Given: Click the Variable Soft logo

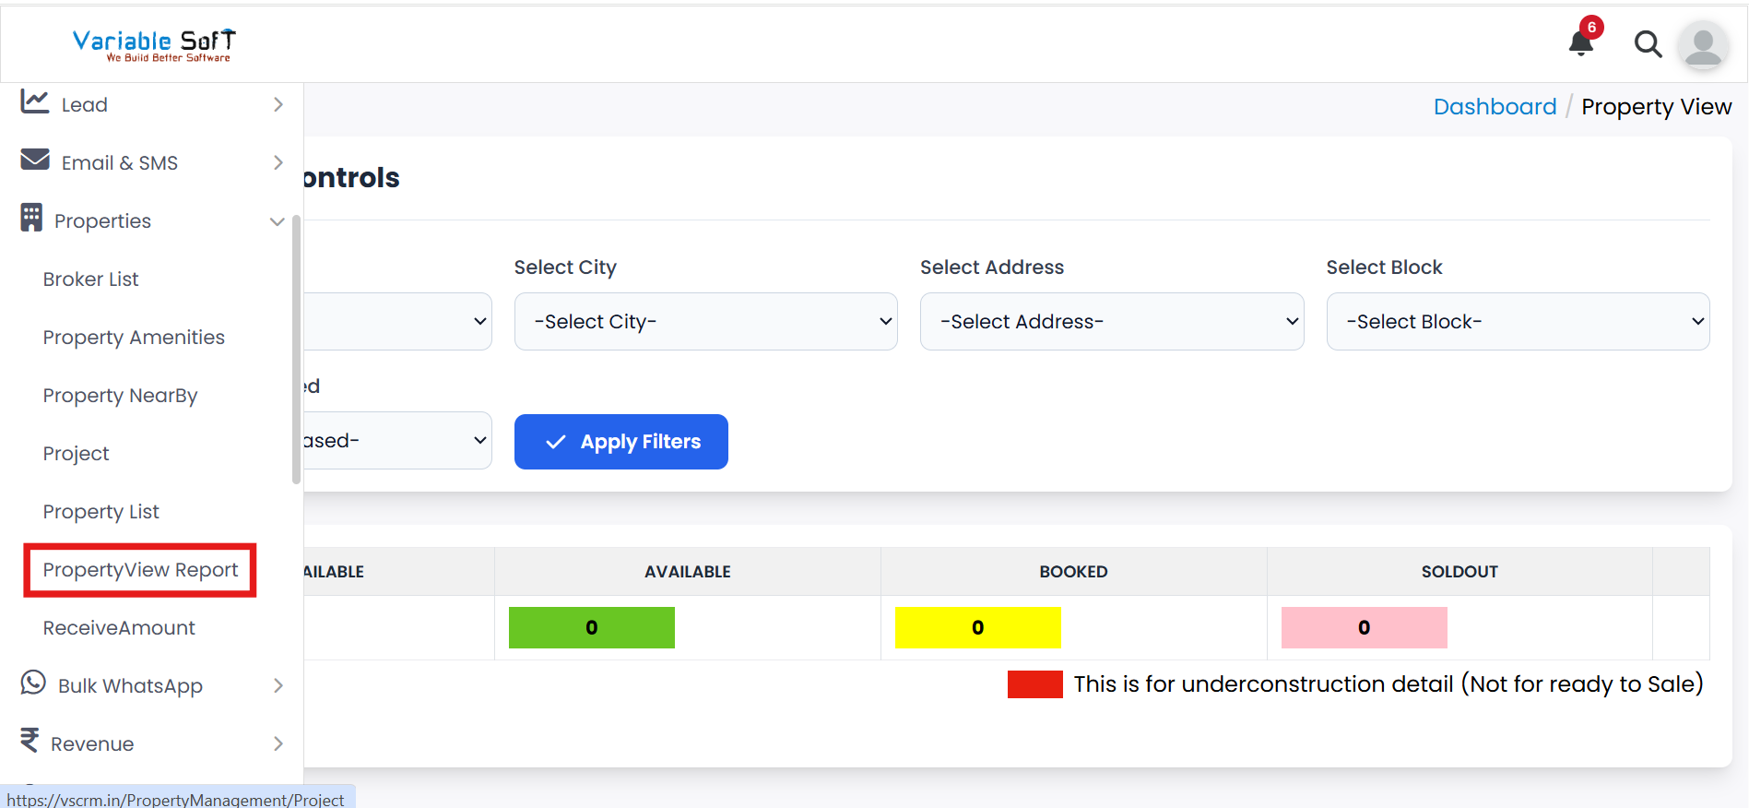Looking at the screenshot, I should [154, 44].
